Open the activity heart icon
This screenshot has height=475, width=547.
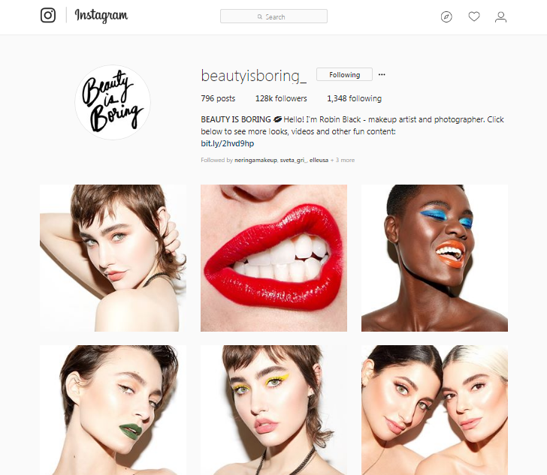pyautogui.click(x=473, y=17)
